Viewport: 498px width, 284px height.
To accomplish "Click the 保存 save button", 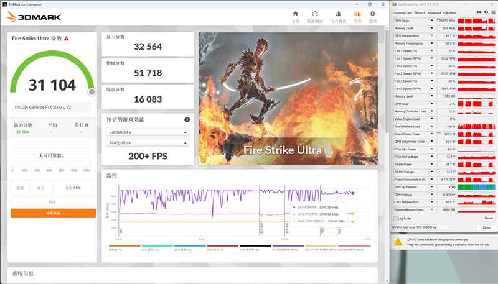I will coord(41,188).
